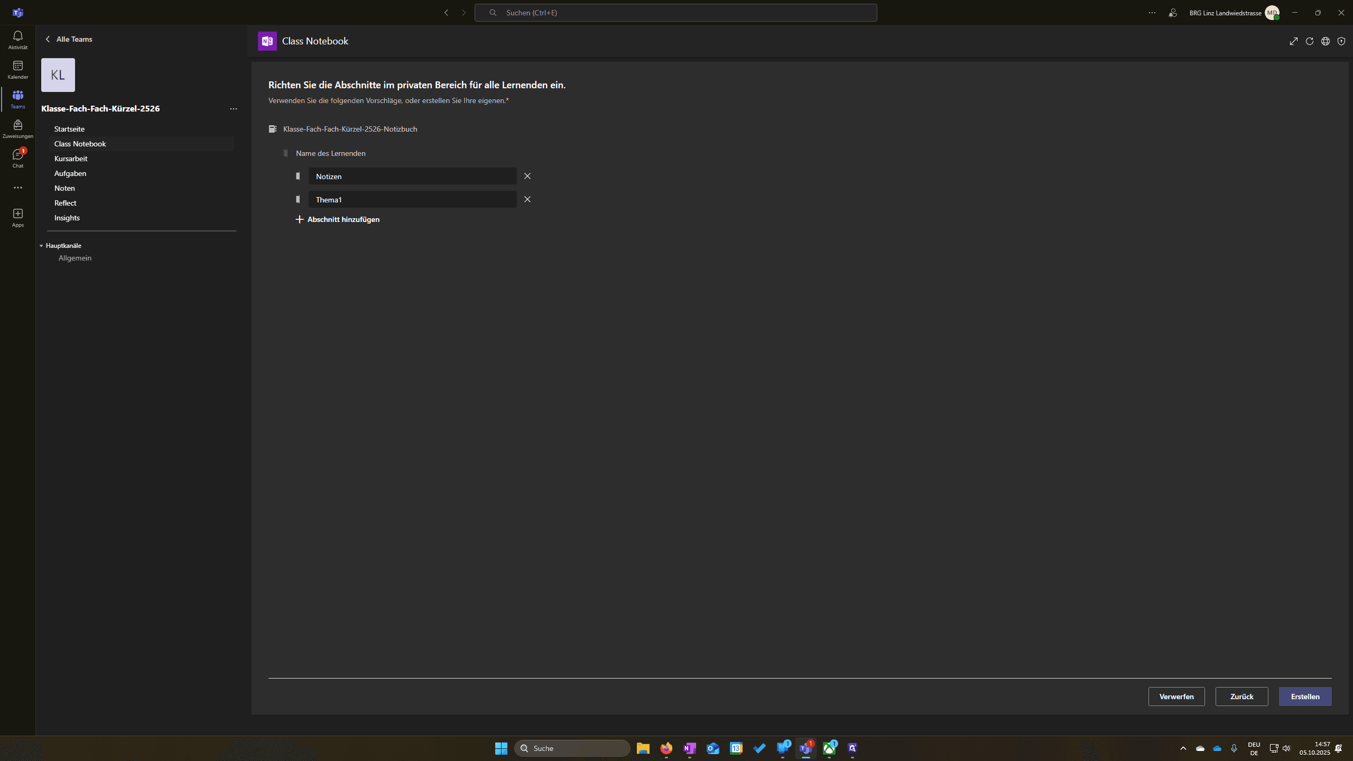The image size is (1353, 761).
Task: Edit the Thema1 section name field
Action: pyautogui.click(x=412, y=199)
